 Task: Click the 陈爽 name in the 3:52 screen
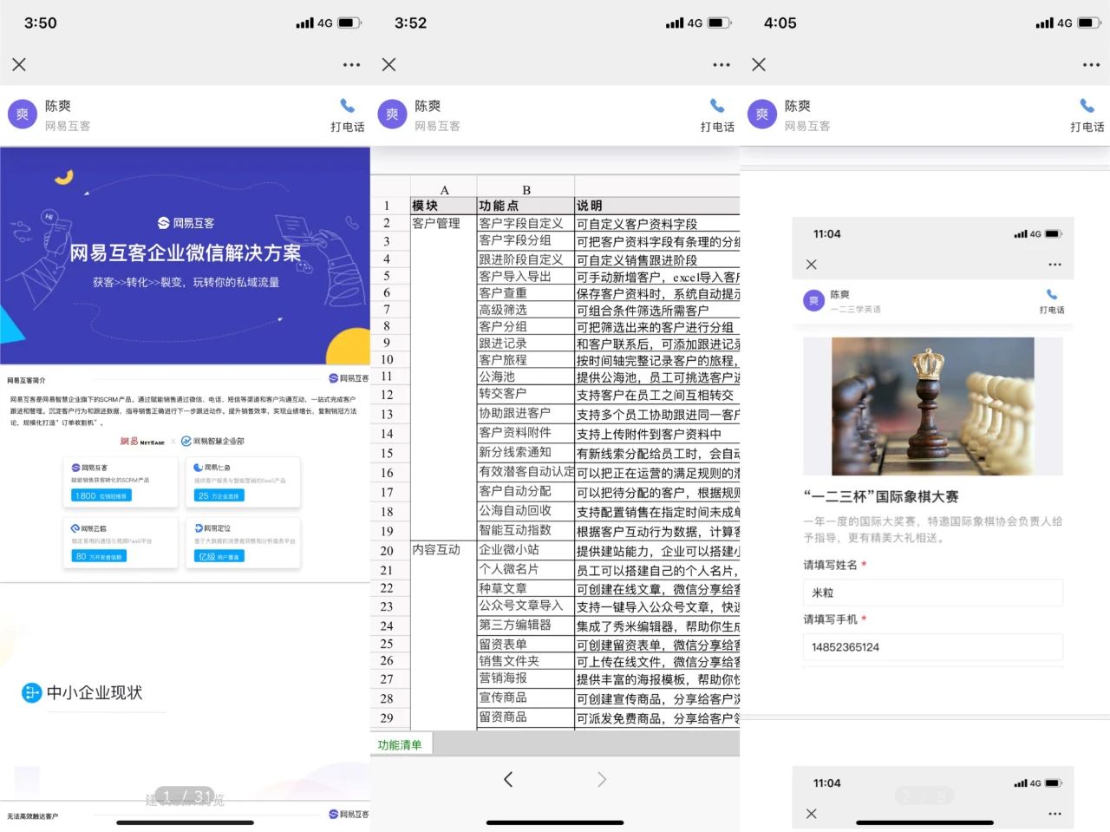[428, 106]
